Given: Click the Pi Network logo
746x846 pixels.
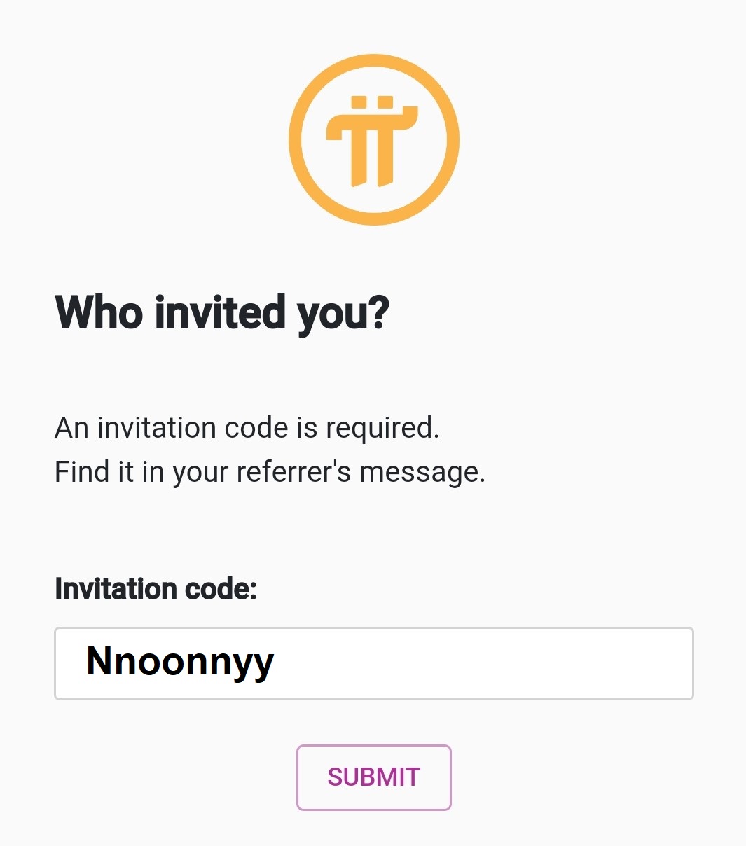Looking at the screenshot, I should click(373, 140).
